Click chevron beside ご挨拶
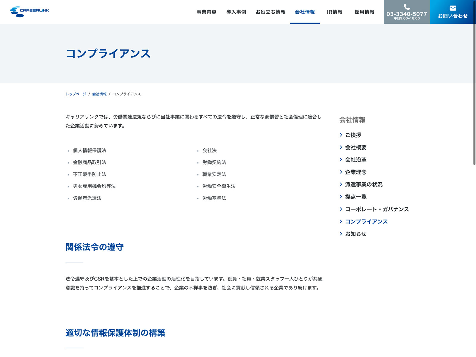This screenshot has height=357, width=476. tap(341, 135)
